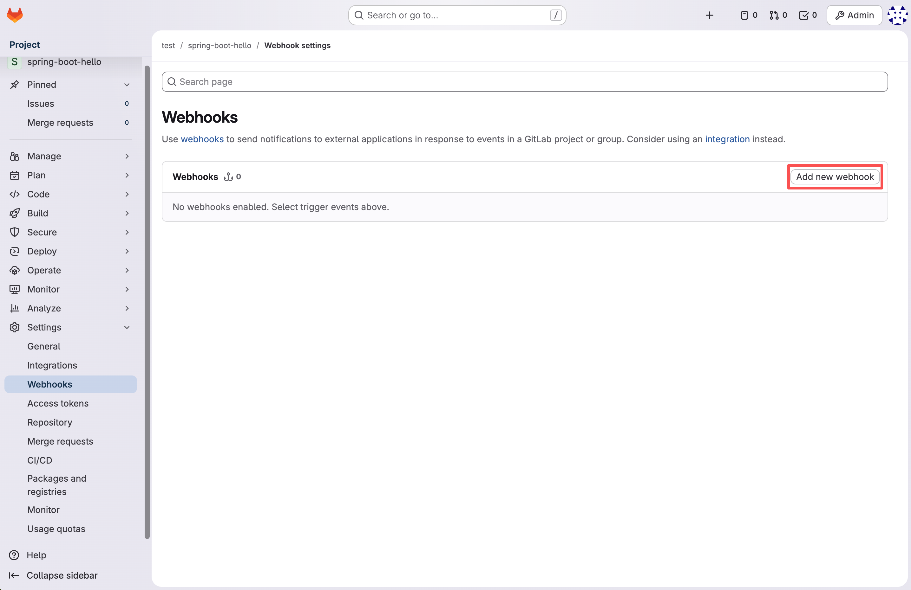The width and height of the screenshot is (911, 590).
Task: Click Add new webhook button
Action: point(835,177)
